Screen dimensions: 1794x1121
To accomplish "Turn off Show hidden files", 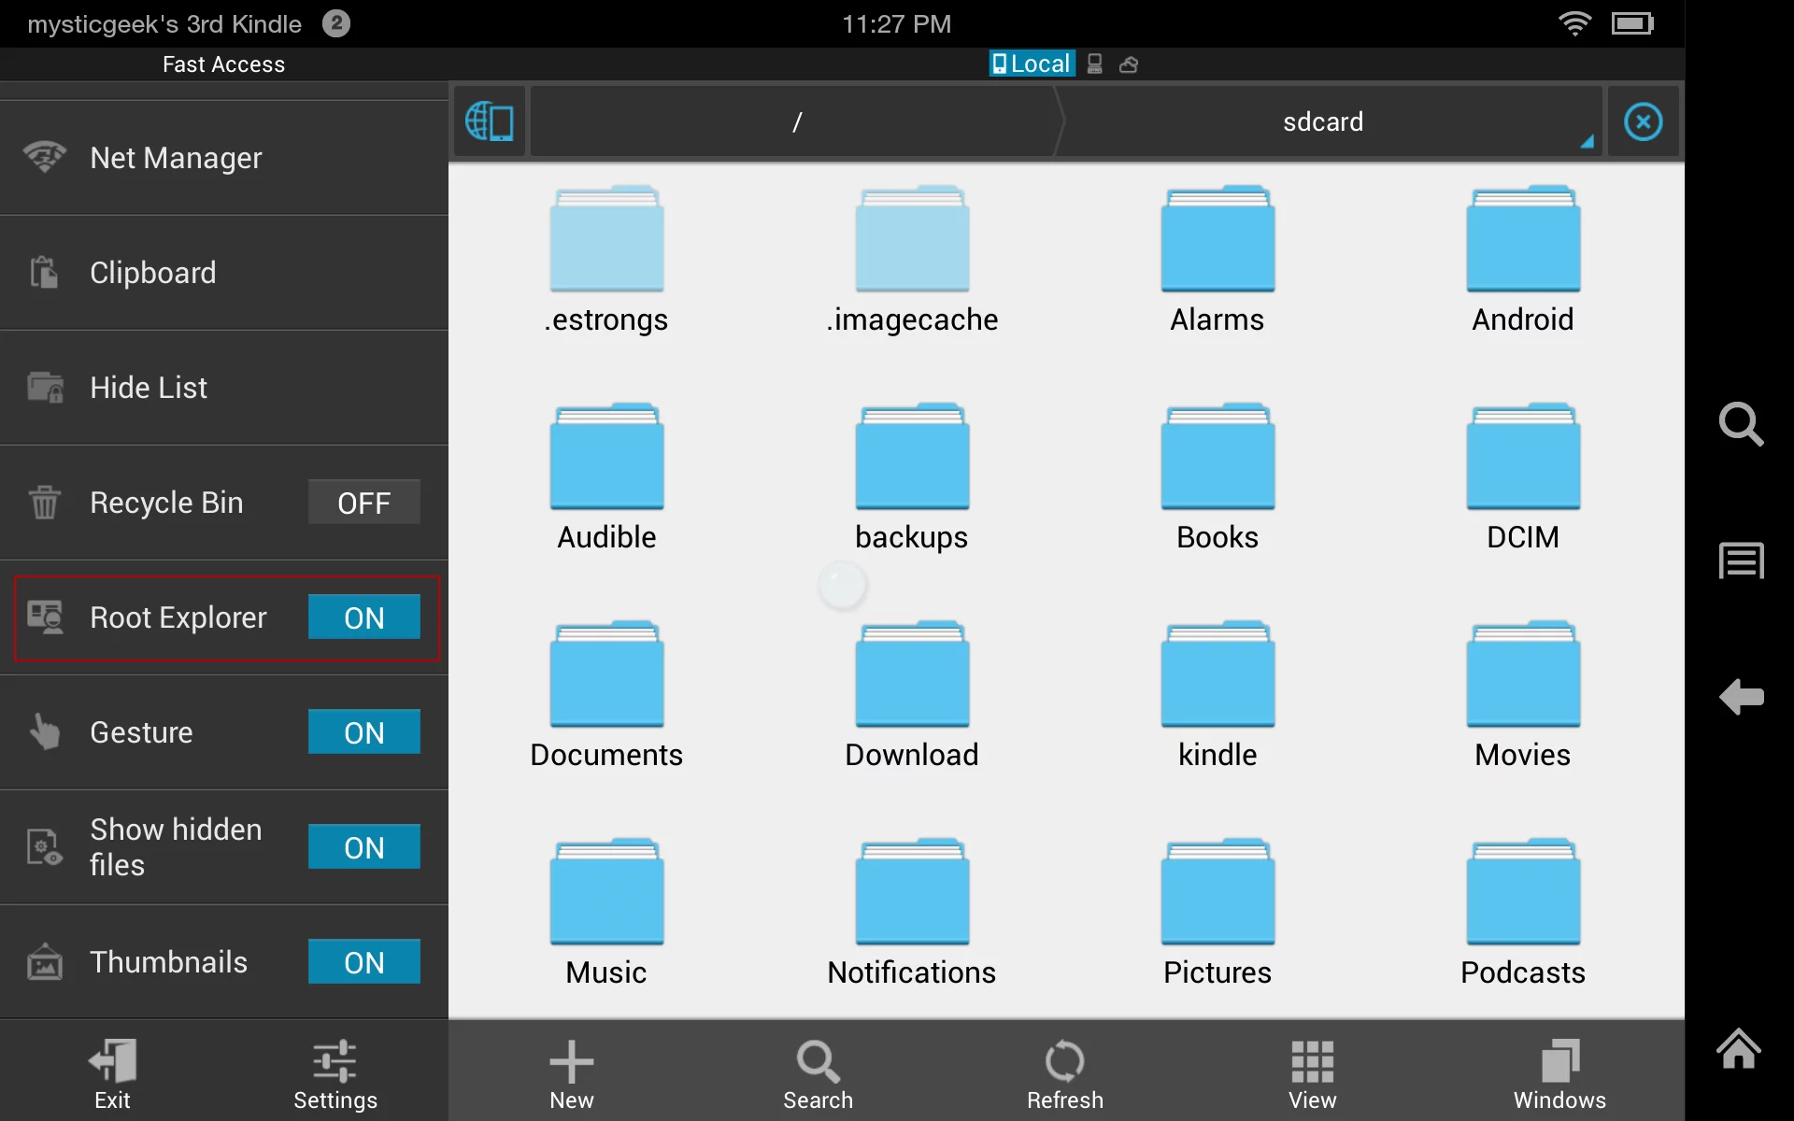I will pos(363,847).
